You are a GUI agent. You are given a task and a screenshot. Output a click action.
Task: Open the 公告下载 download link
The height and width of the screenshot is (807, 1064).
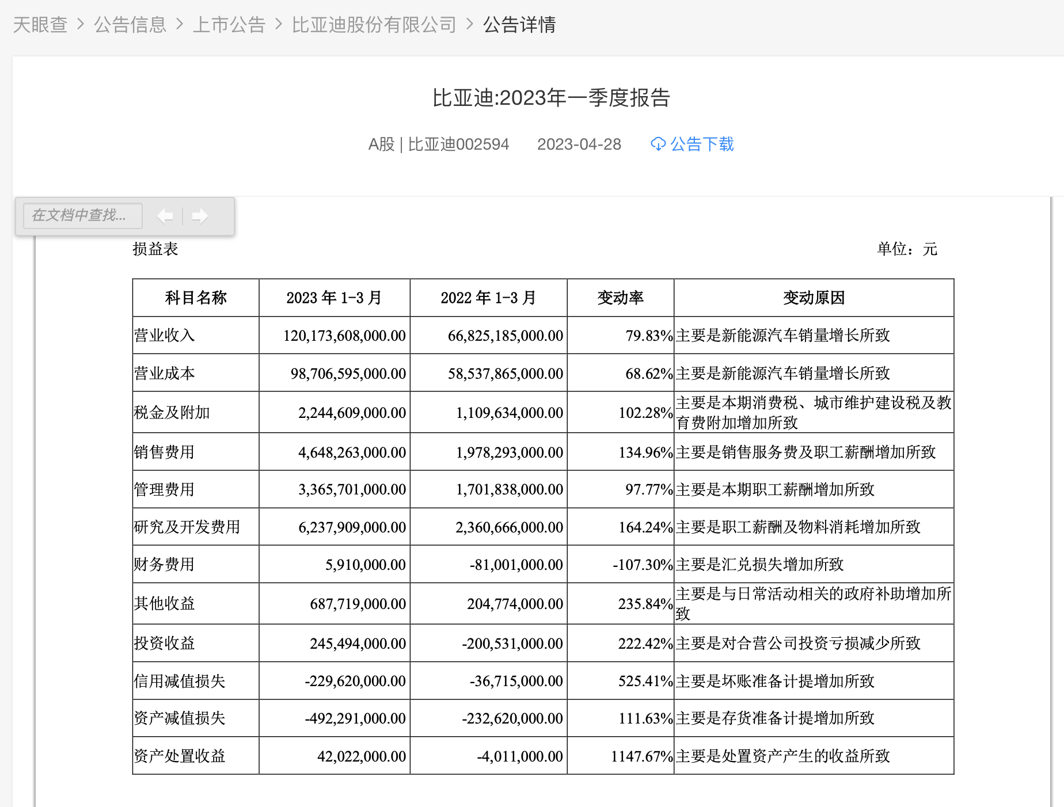tap(702, 144)
